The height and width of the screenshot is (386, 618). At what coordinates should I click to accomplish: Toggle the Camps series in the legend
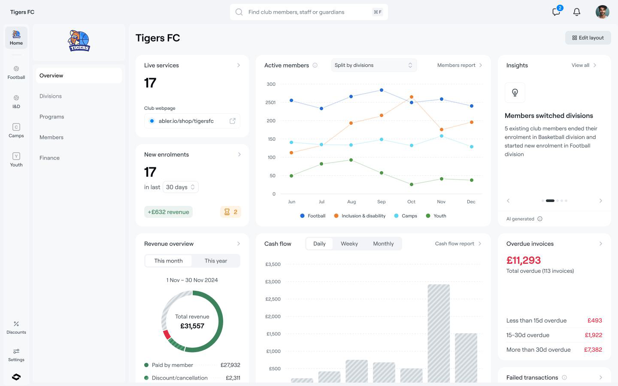pyautogui.click(x=406, y=216)
